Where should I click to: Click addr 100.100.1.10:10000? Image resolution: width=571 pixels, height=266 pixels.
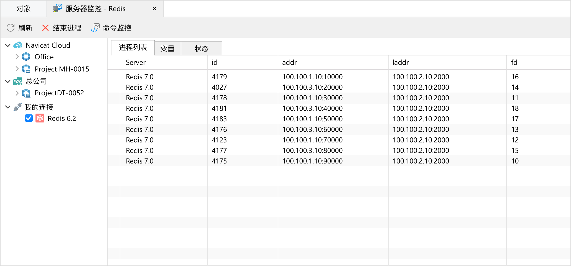(312, 77)
